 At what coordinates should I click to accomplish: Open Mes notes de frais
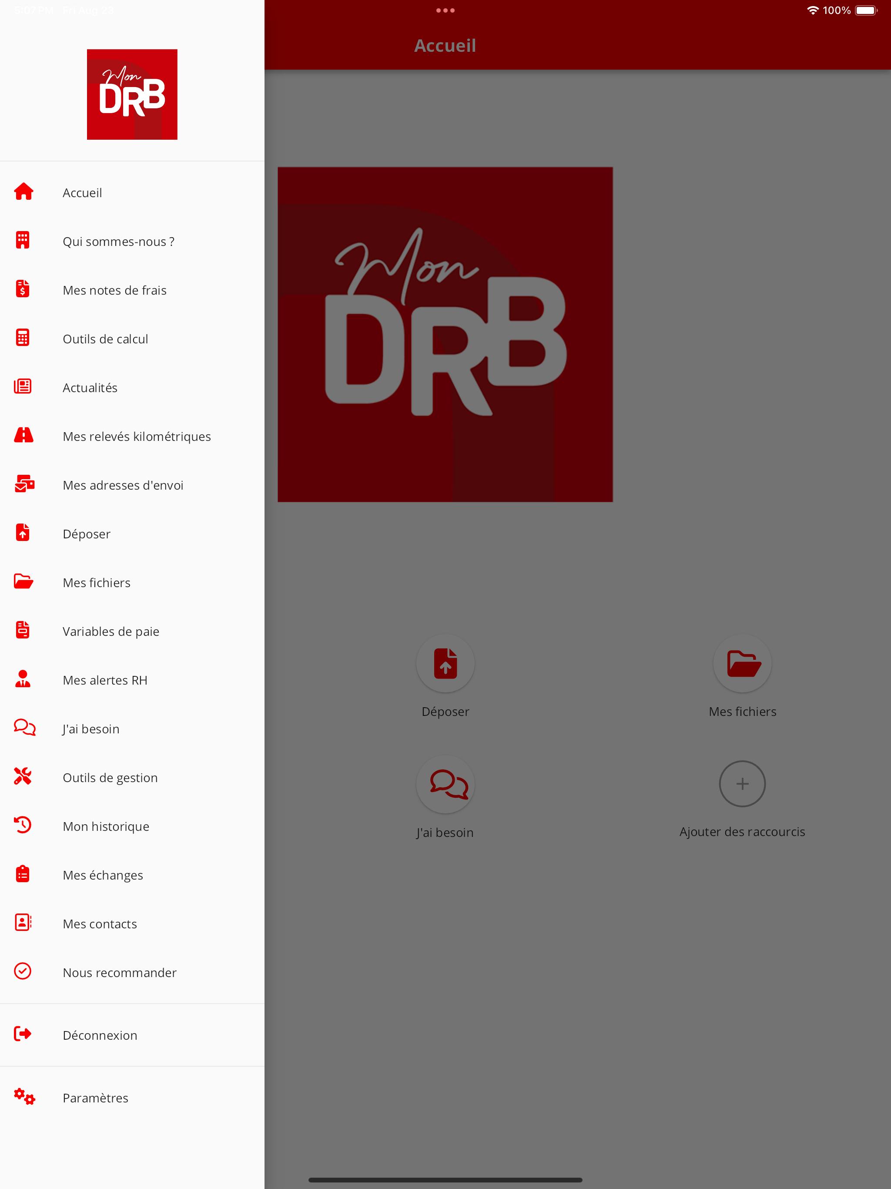pyautogui.click(x=132, y=290)
